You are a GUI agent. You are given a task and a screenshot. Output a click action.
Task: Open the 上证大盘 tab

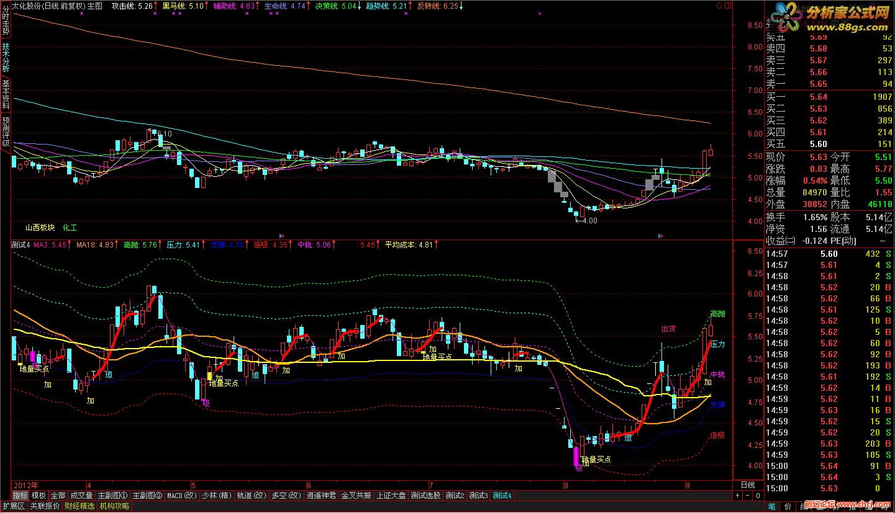click(391, 496)
